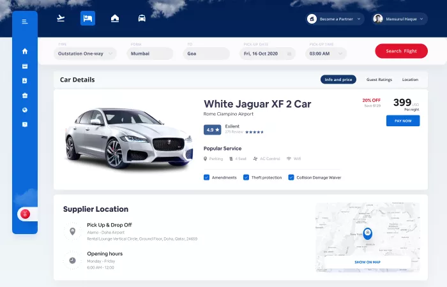Open the briefcase icon in sidebar
Viewport: 447px width, 287px height.
25,96
